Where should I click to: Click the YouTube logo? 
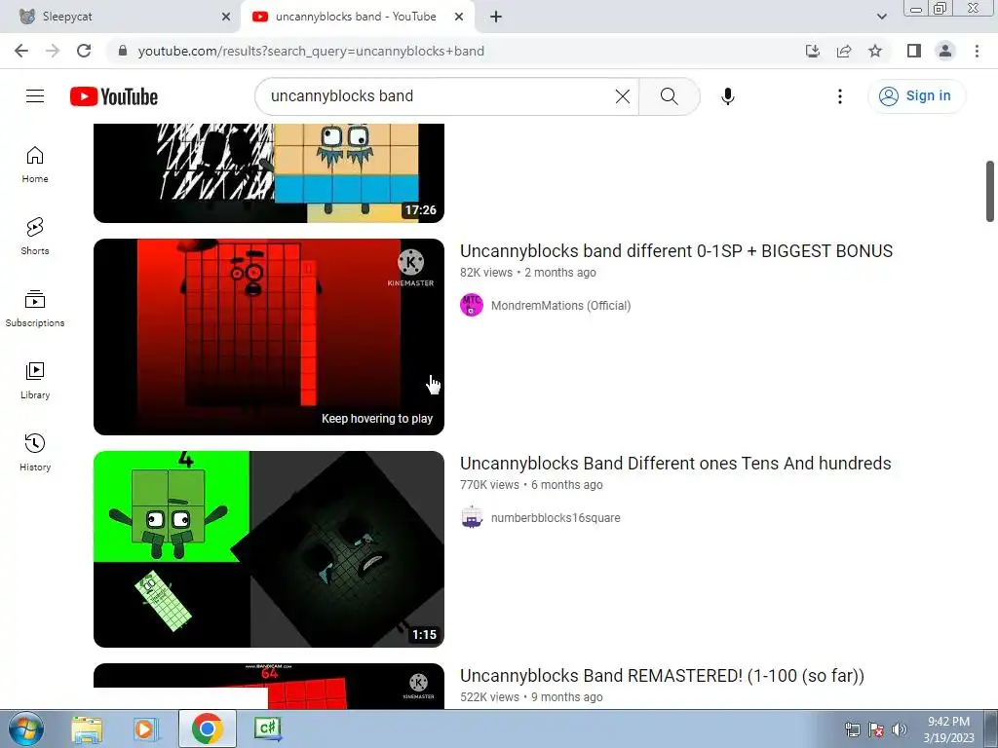114,96
